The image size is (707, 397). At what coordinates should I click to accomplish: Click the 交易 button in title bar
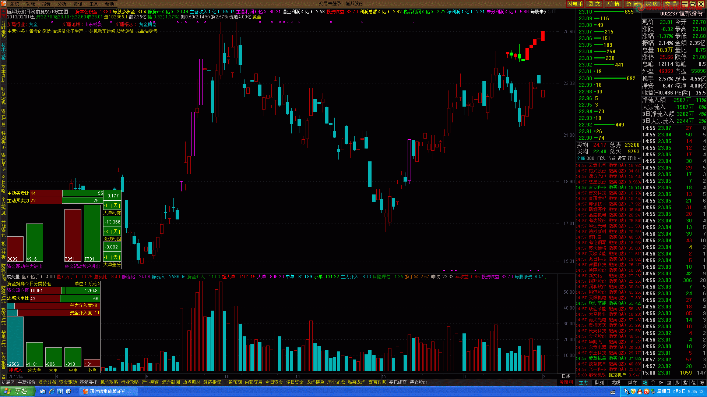(x=671, y=4)
